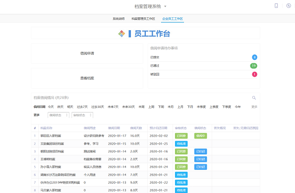Filter borrow date by 明天
Viewport: 295px width, 193px height.
tap(70, 107)
